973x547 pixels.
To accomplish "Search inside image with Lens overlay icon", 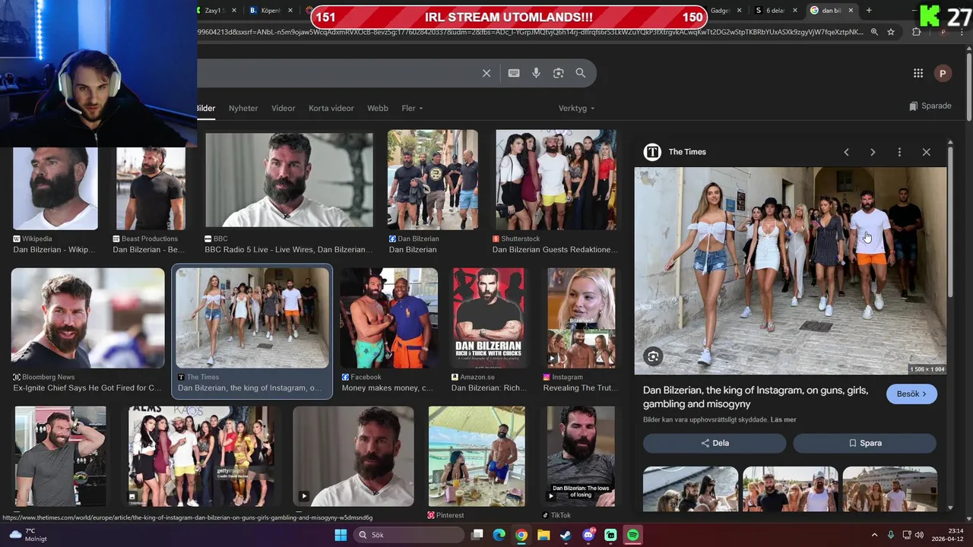I will tap(653, 356).
